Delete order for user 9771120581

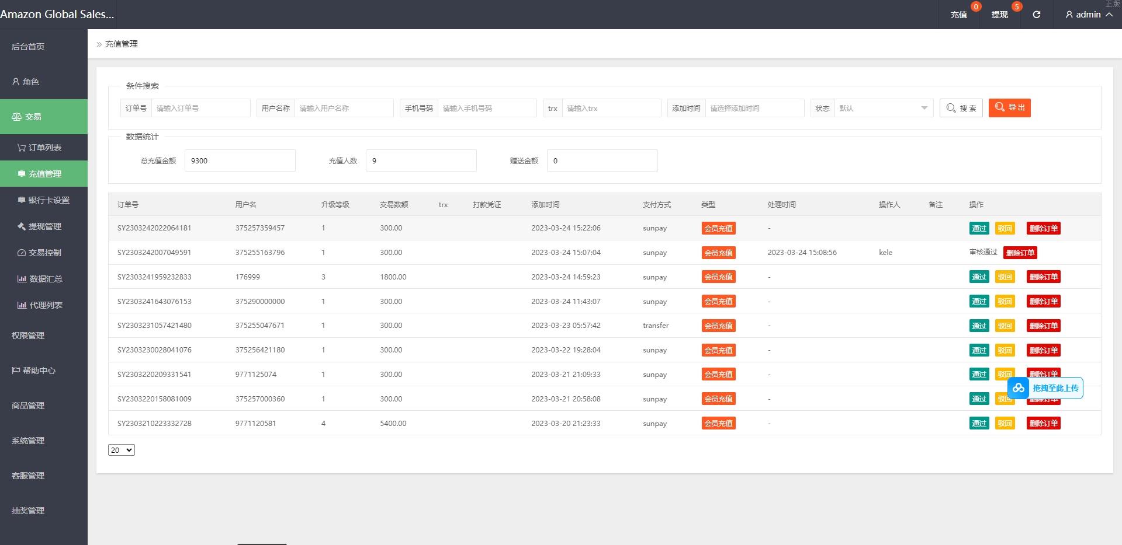click(1043, 423)
